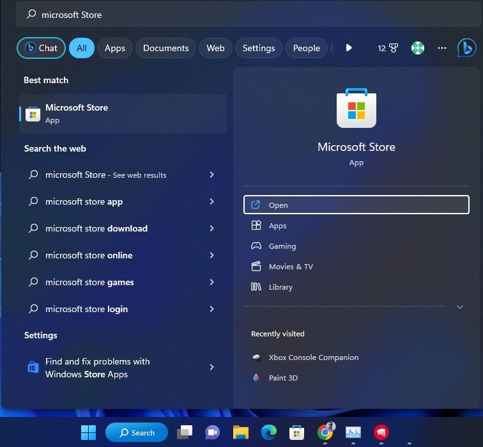Open the Store's Movies & TV section
Screen dimensions: 483x447
[356, 267]
